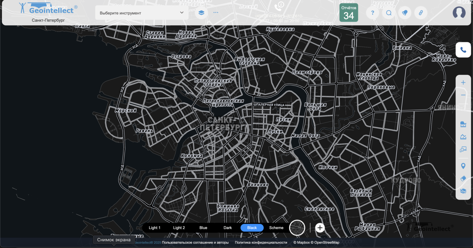Switch map style to Blue
The width and height of the screenshot is (473, 248).
click(203, 228)
